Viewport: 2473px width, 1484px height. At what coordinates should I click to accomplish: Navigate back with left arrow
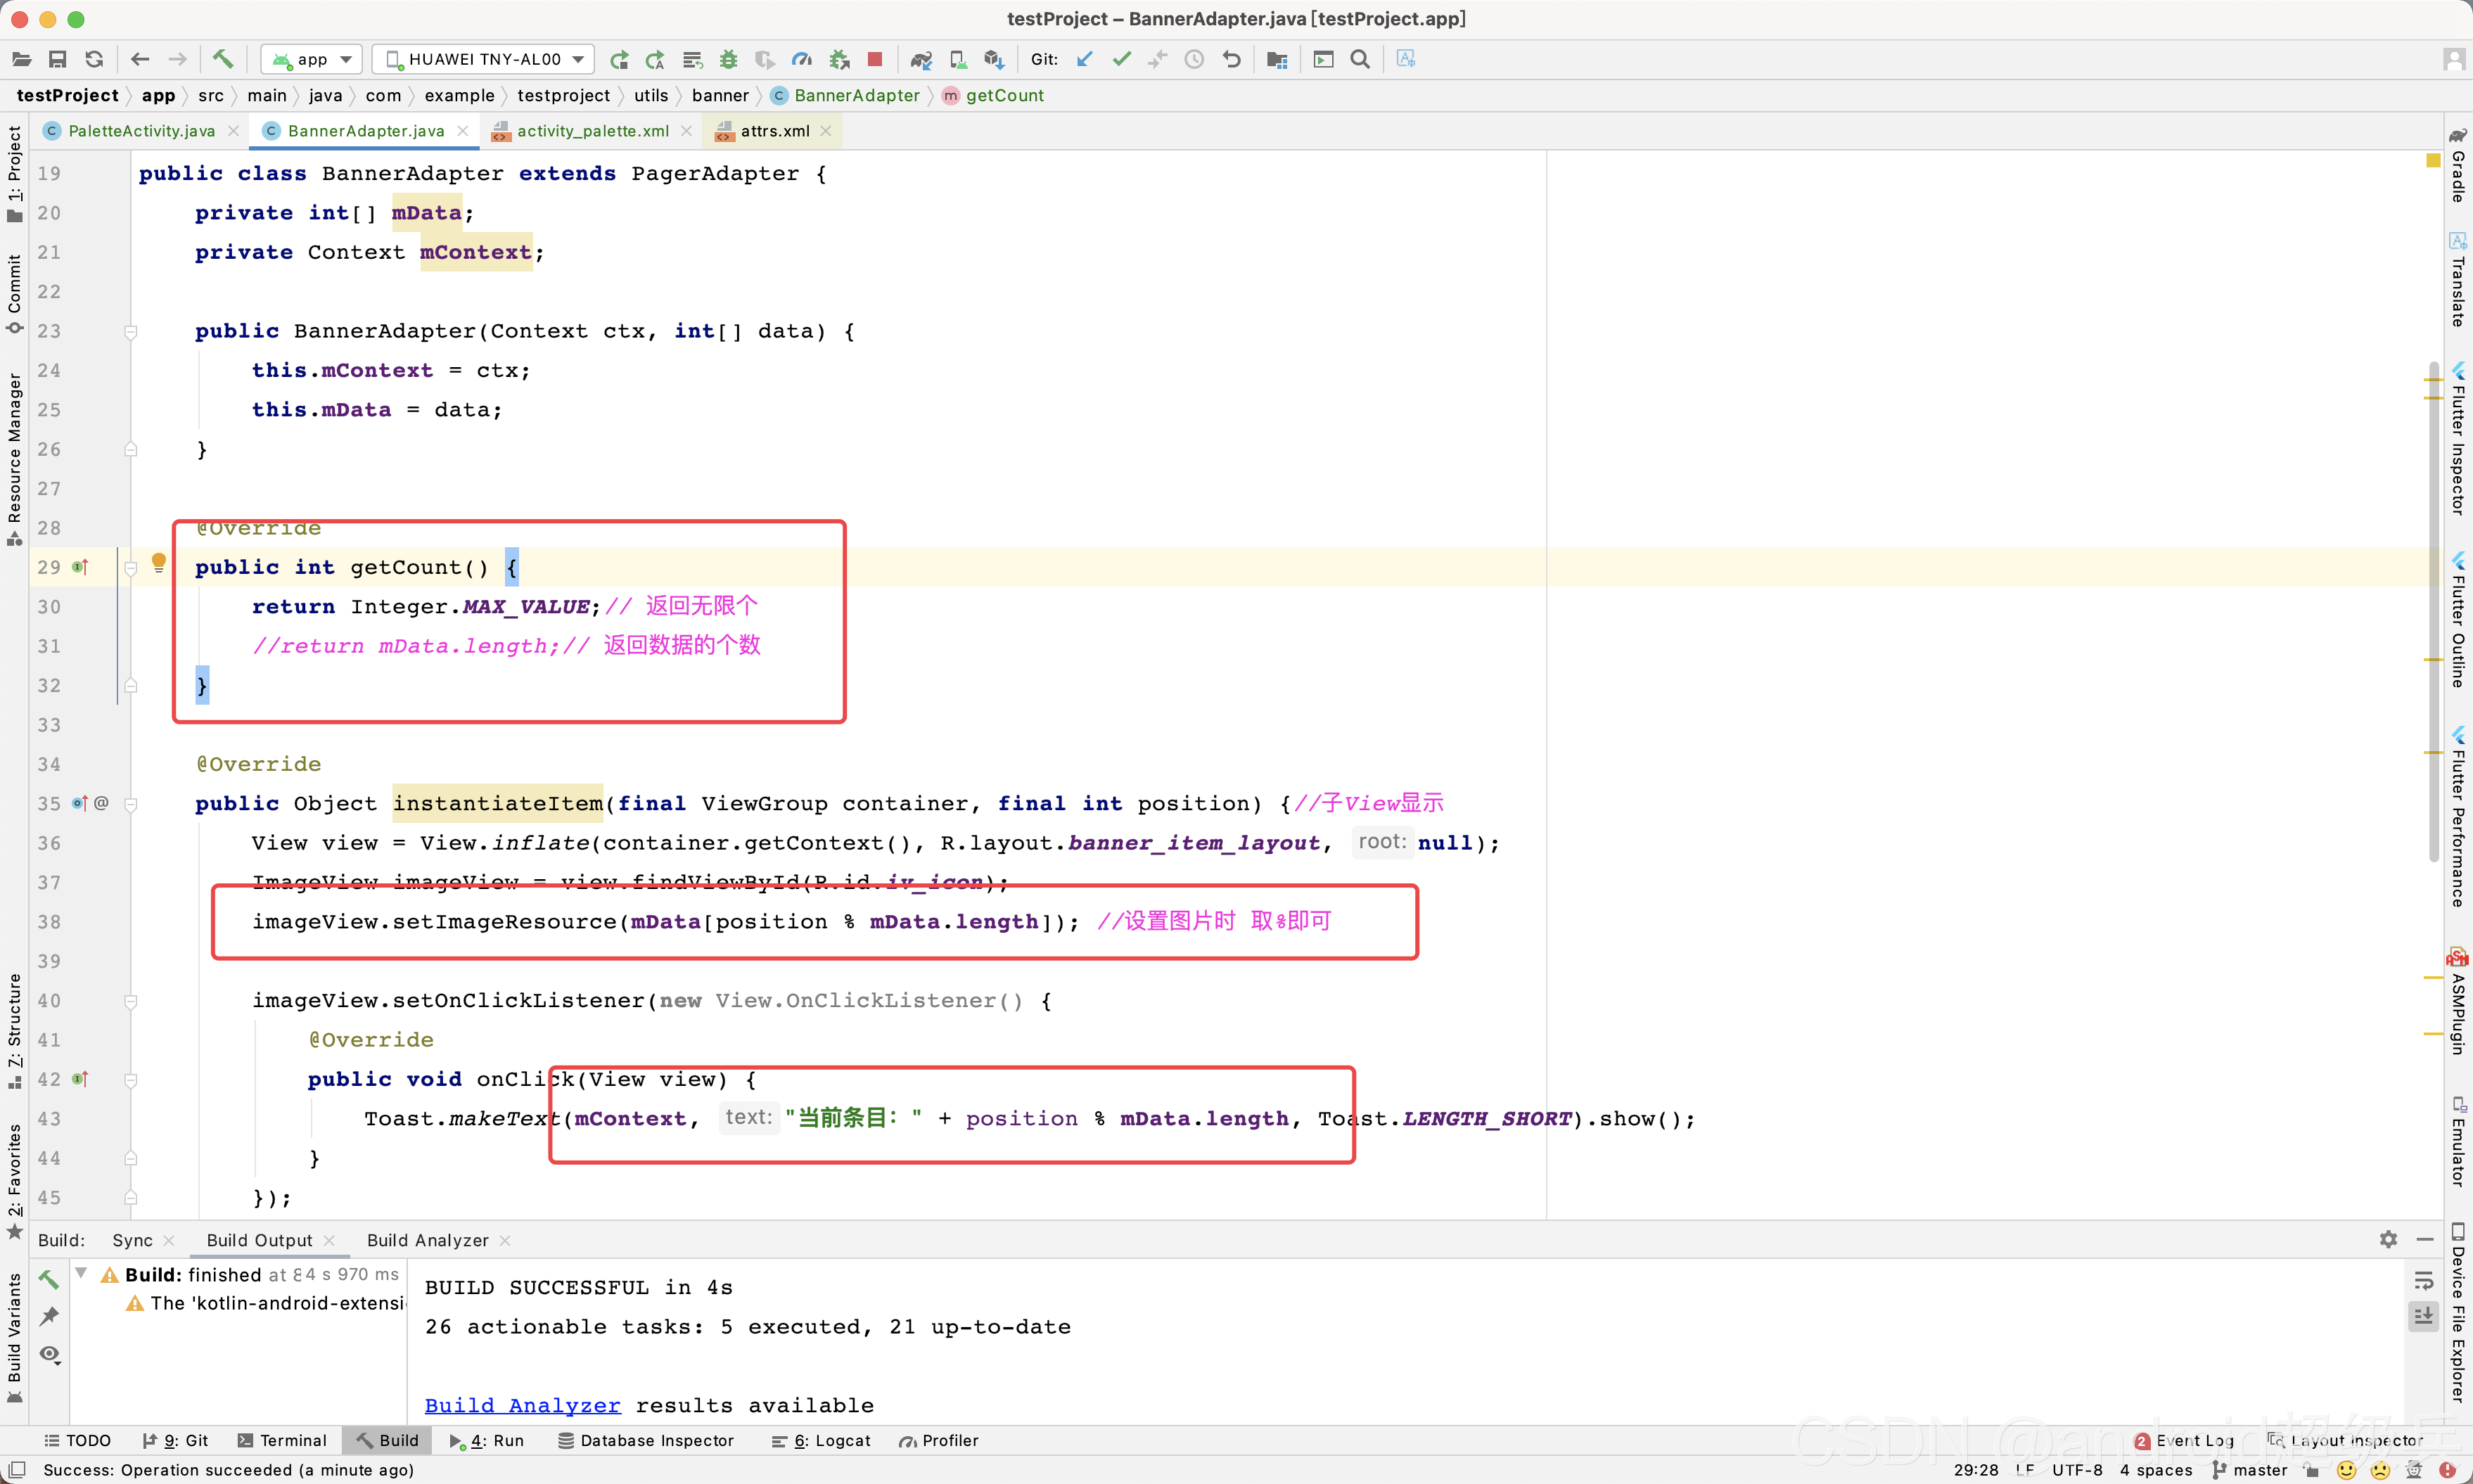click(x=140, y=59)
